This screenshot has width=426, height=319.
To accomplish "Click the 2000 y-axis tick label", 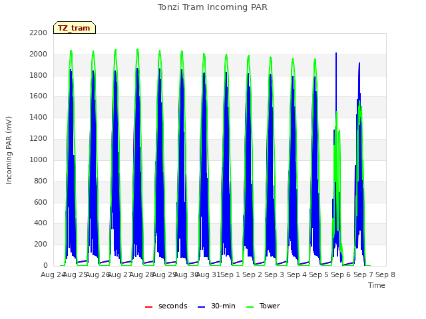I will (x=39, y=54).
